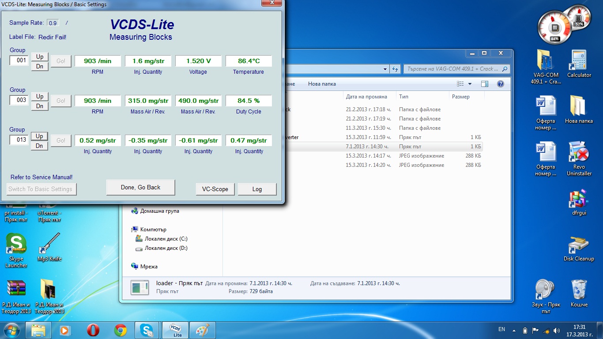Screen dimensions: 603x339
Task: Open the view options dropdown arrow in Explorer
Action: coord(470,84)
